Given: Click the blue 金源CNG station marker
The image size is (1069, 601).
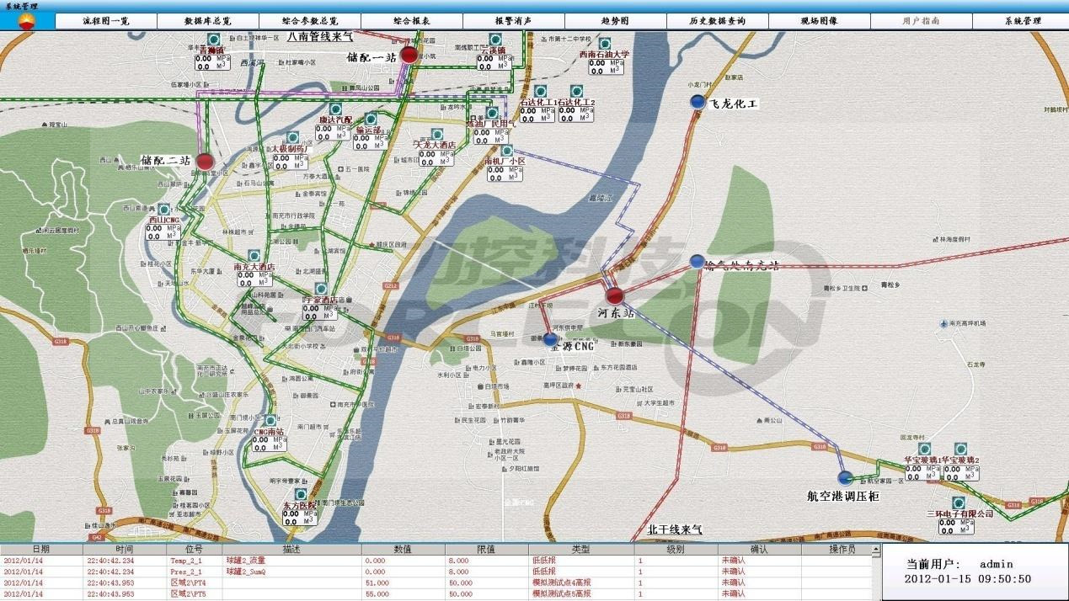Looking at the screenshot, I should pos(550,339).
